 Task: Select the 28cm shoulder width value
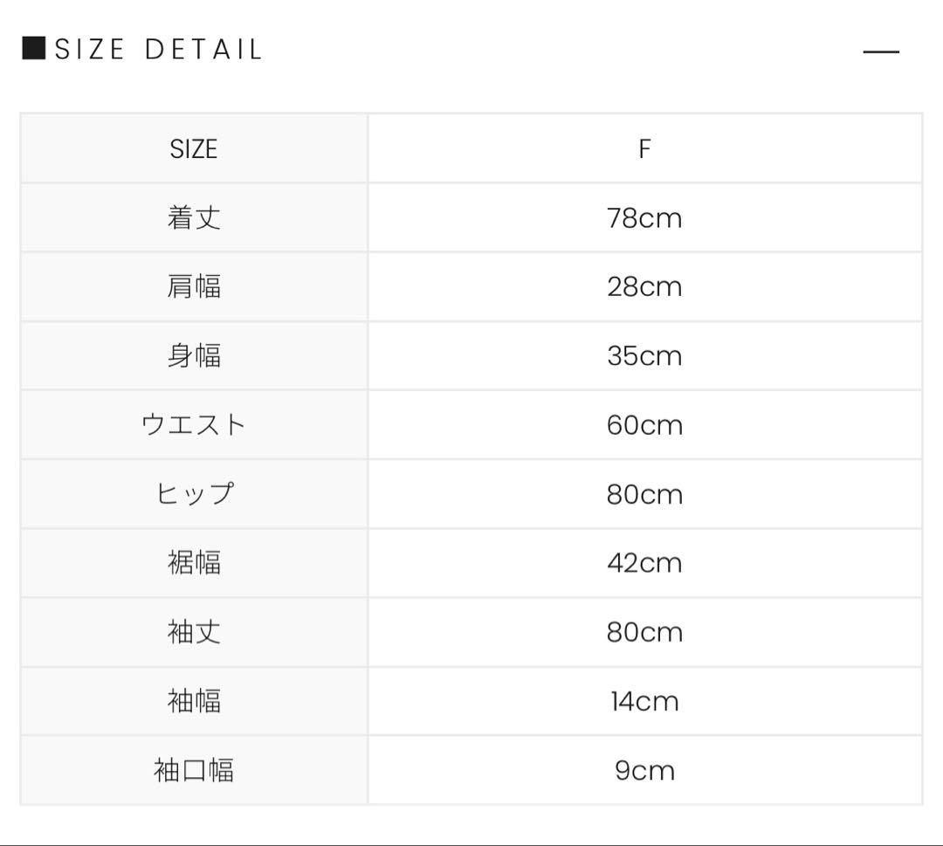coord(644,287)
